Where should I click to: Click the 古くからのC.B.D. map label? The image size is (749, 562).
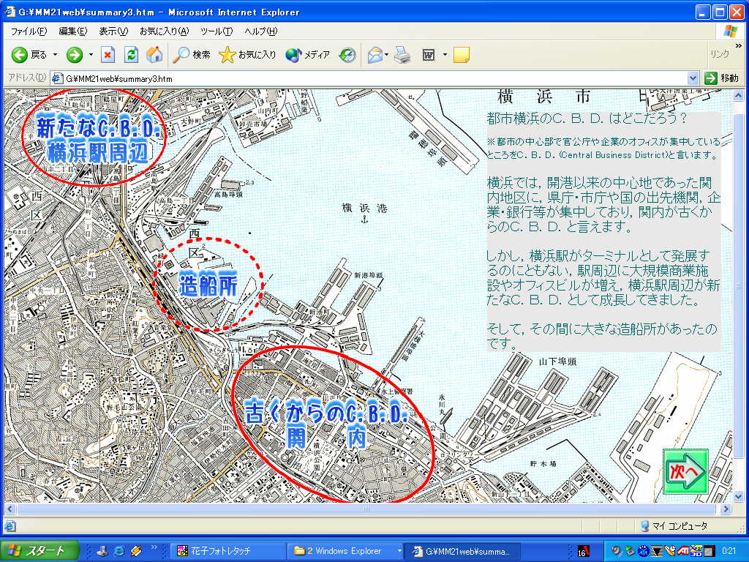[x=326, y=413]
